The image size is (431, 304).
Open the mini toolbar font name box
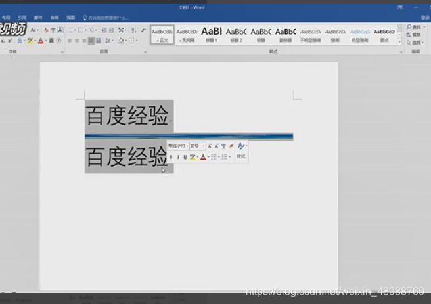click(x=178, y=146)
